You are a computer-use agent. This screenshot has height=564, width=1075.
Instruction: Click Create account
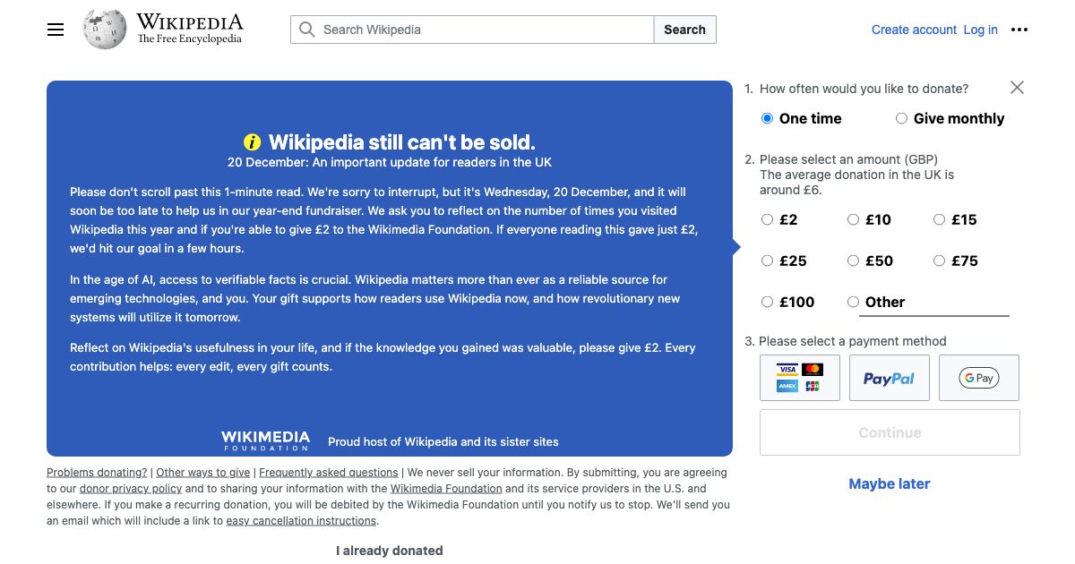tap(914, 30)
